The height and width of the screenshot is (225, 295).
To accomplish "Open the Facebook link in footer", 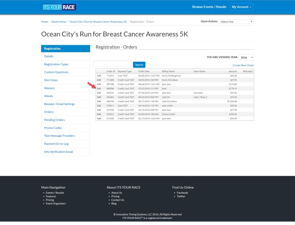I will click(182, 193).
